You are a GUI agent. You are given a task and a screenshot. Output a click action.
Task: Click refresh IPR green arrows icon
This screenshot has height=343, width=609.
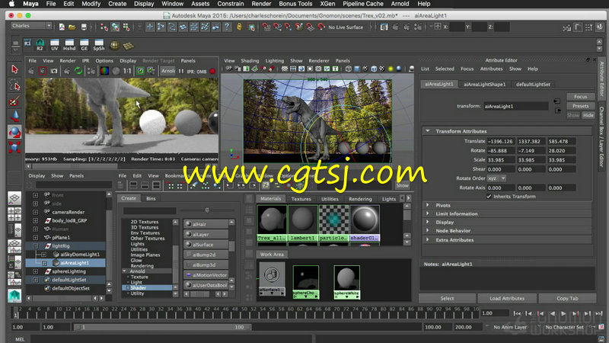[78, 71]
